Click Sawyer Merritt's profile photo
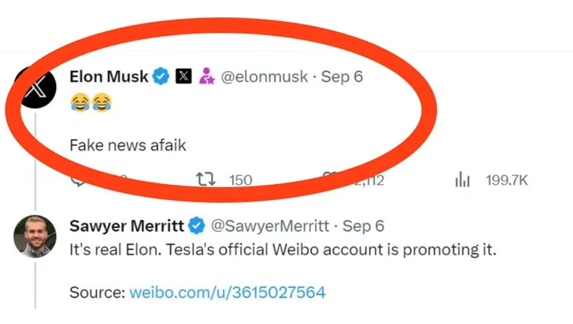 34,238
